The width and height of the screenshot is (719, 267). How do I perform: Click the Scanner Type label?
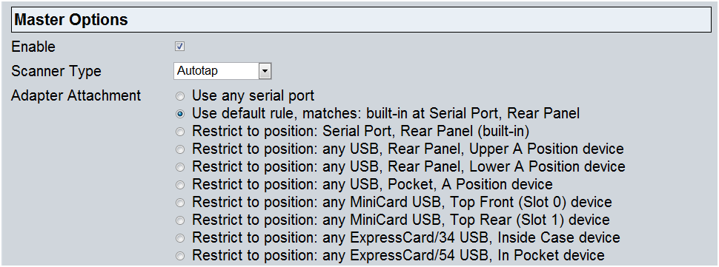(x=56, y=72)
